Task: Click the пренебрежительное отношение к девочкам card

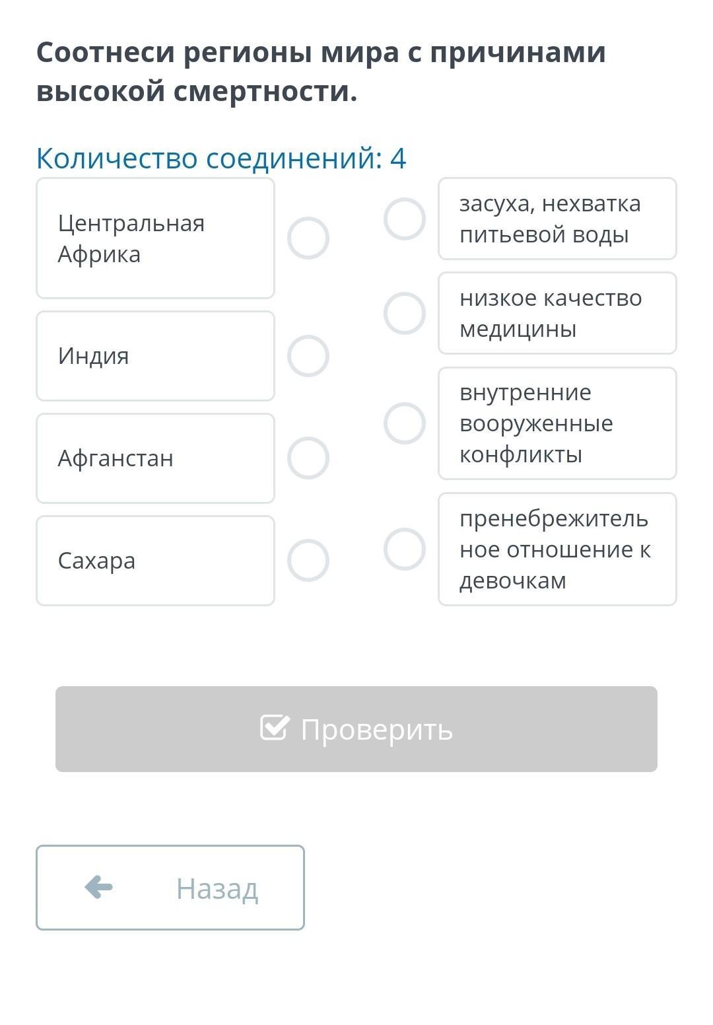Action: pos(557,549)
